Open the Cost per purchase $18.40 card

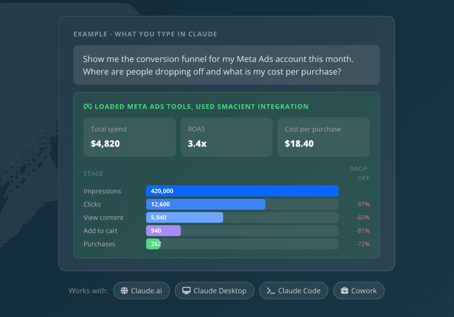(324, 137)
